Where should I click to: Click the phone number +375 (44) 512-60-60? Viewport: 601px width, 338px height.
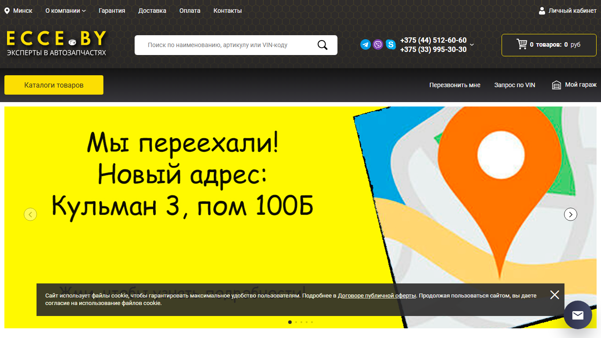tap(433, 40)
